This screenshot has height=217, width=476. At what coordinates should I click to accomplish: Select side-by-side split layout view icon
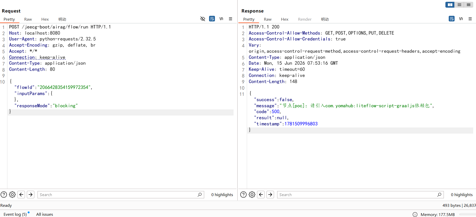[x=450, y=5]
